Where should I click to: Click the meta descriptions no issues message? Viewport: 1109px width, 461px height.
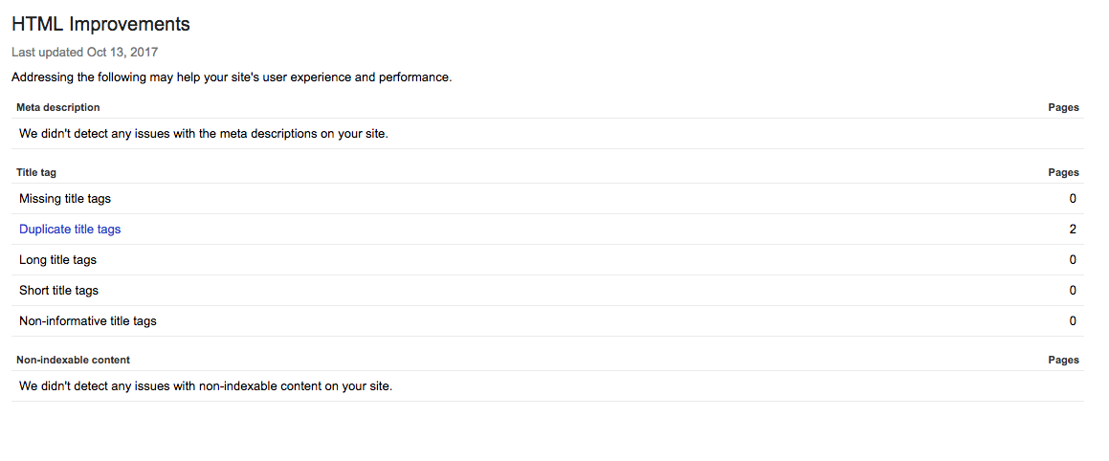tap(204, 133)
